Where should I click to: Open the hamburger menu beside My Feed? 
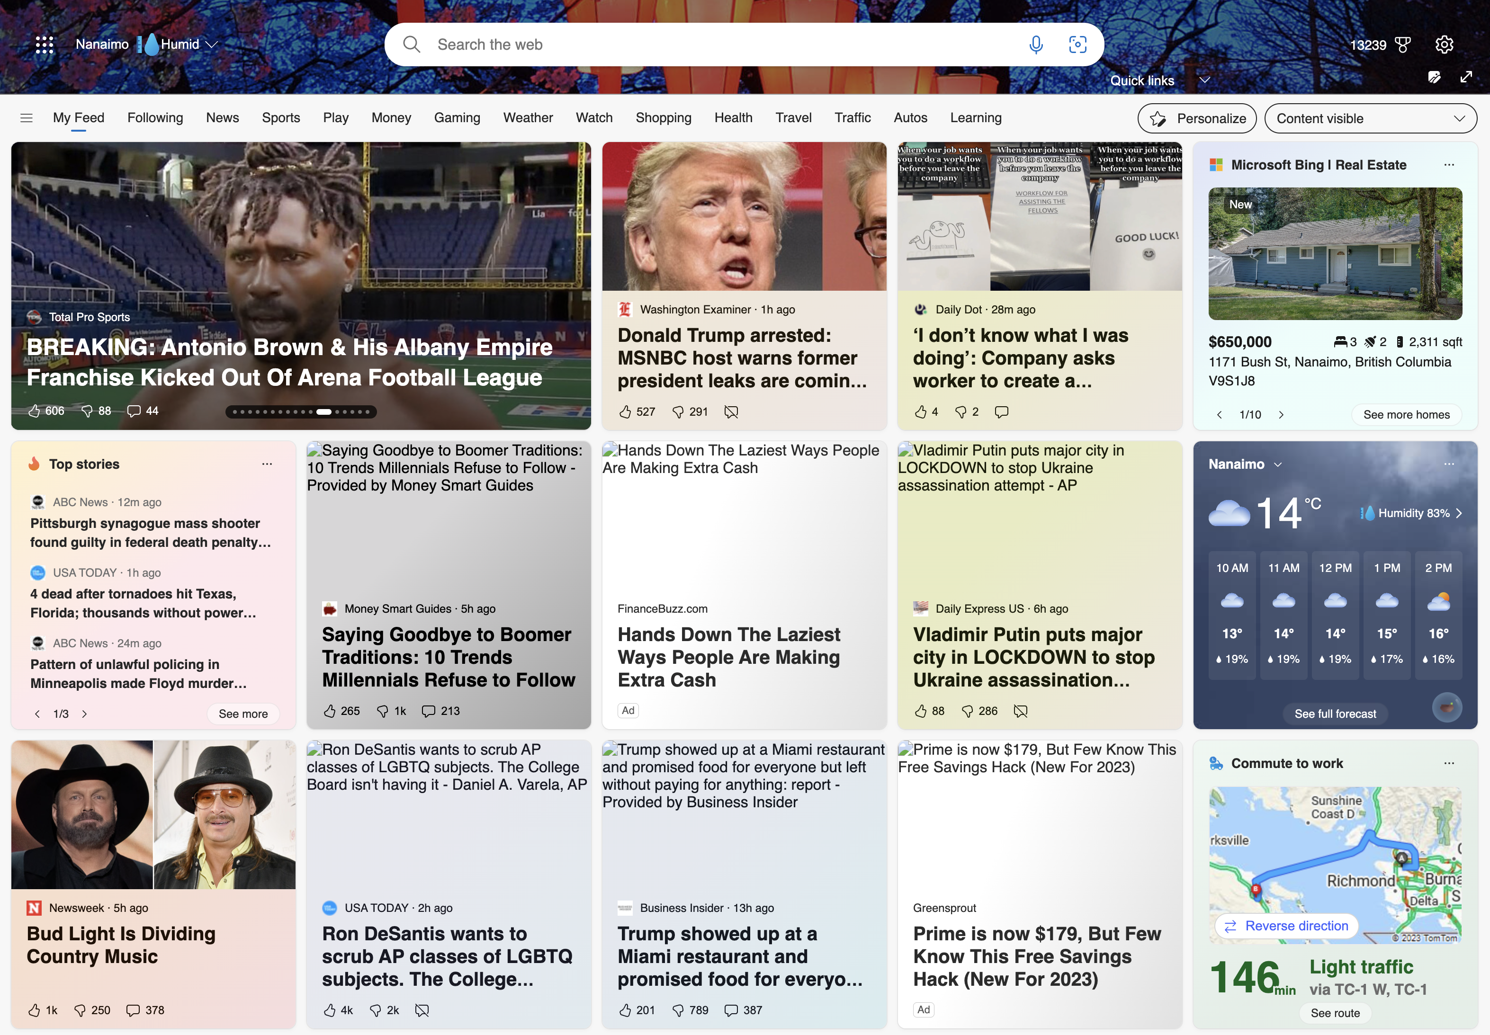(26, 117)
